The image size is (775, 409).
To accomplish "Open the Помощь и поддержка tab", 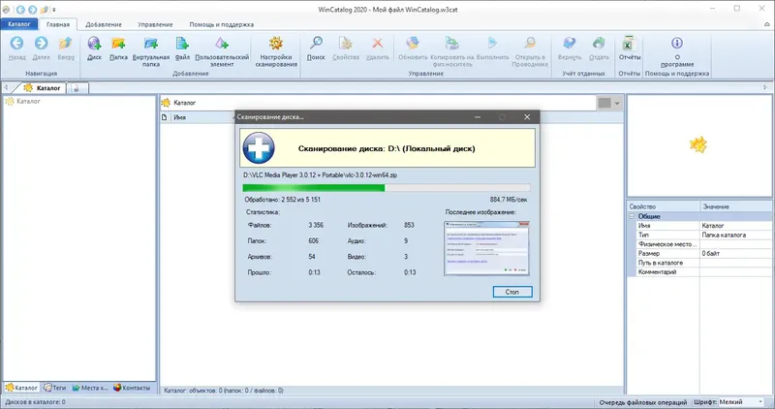I will (222, 24).
